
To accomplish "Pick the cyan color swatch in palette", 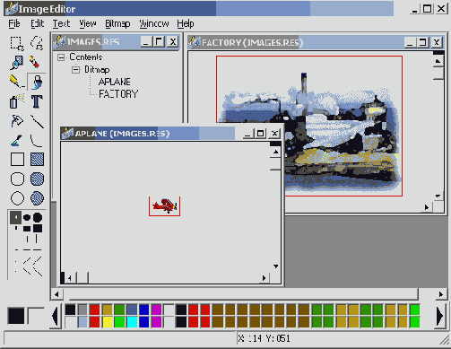I will tap(132, 322).
